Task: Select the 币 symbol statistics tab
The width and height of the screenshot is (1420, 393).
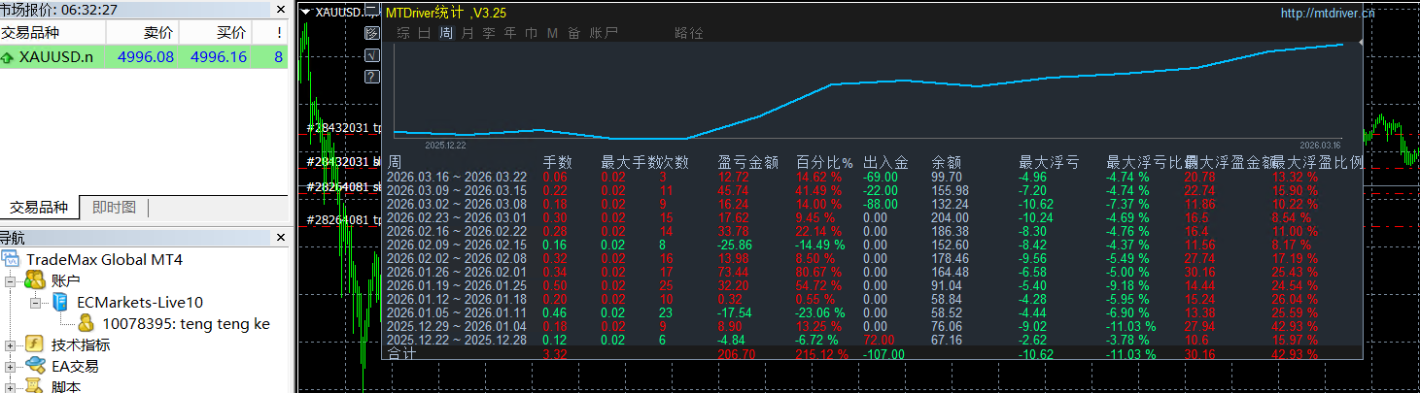Action: coord(532,33)
